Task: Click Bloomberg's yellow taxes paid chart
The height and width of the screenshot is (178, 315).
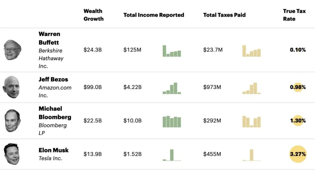Action: (251, 122)
